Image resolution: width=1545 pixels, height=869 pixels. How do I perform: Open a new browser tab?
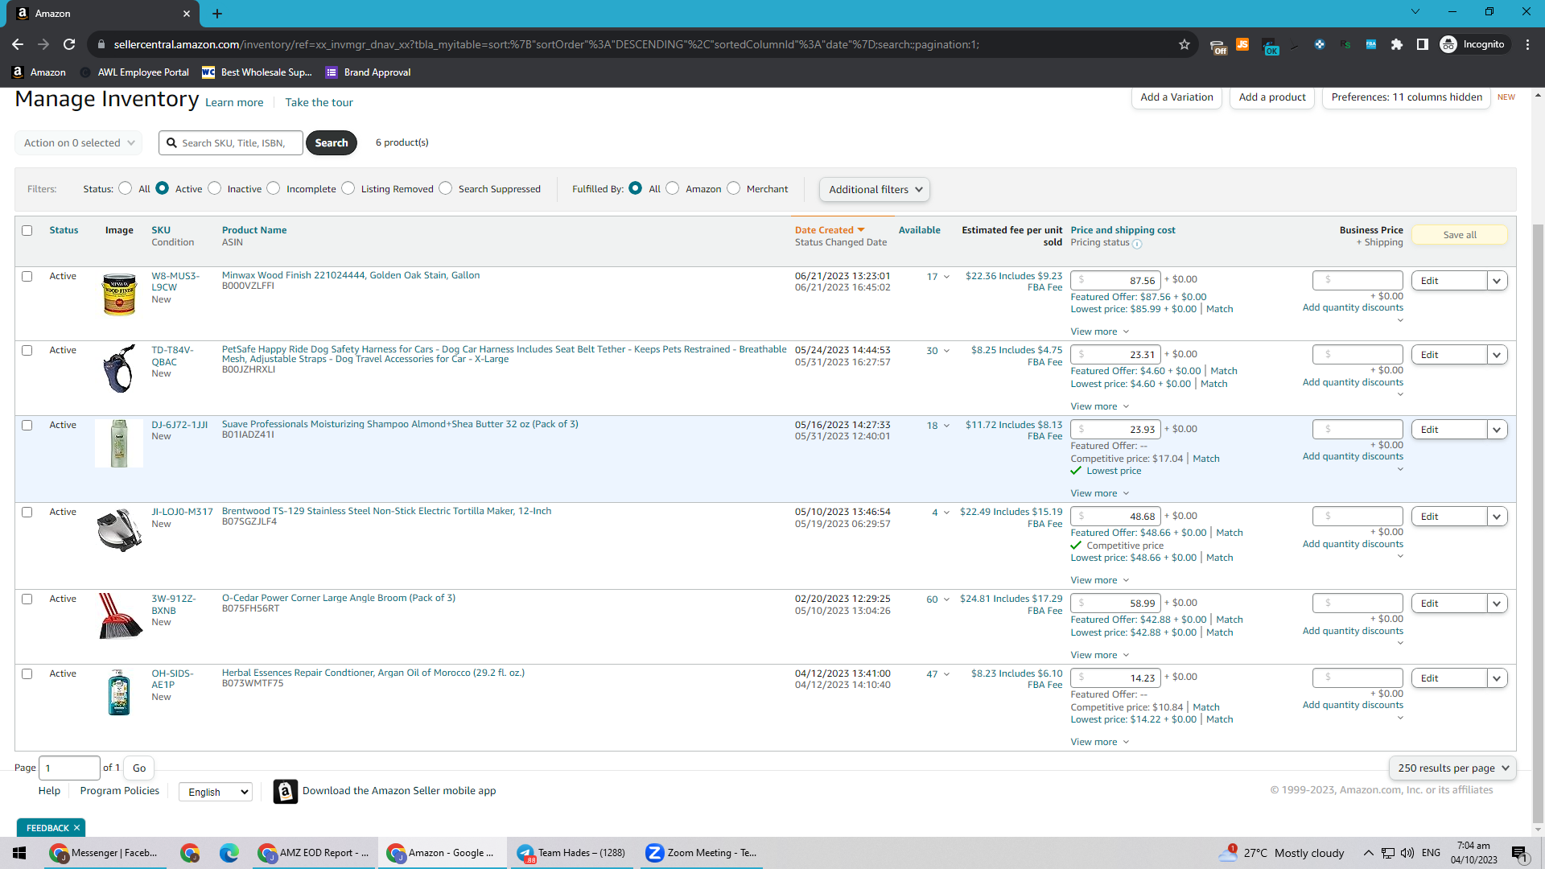pyautogui.click(x=217, y=13)
